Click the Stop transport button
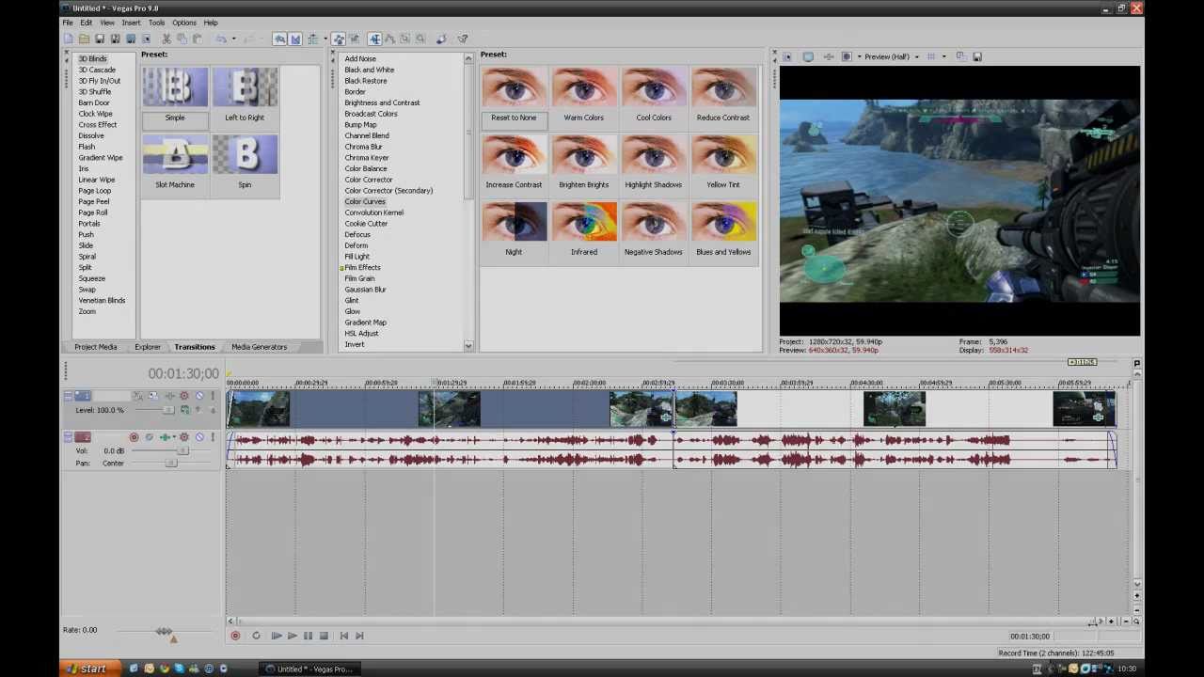Viewport: 1204px width, 677px height. [x=324, y=636]
